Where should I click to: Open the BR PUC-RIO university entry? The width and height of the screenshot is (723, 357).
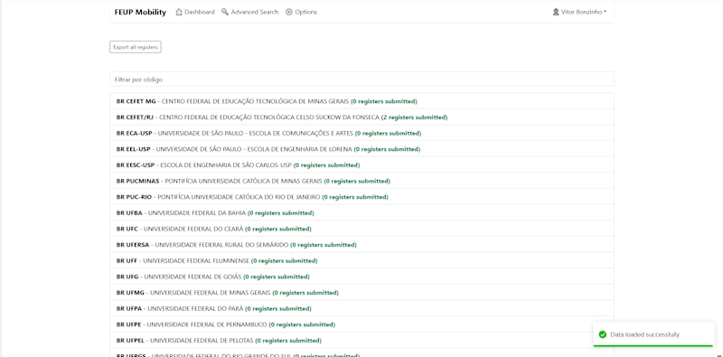tap(362, 197)
